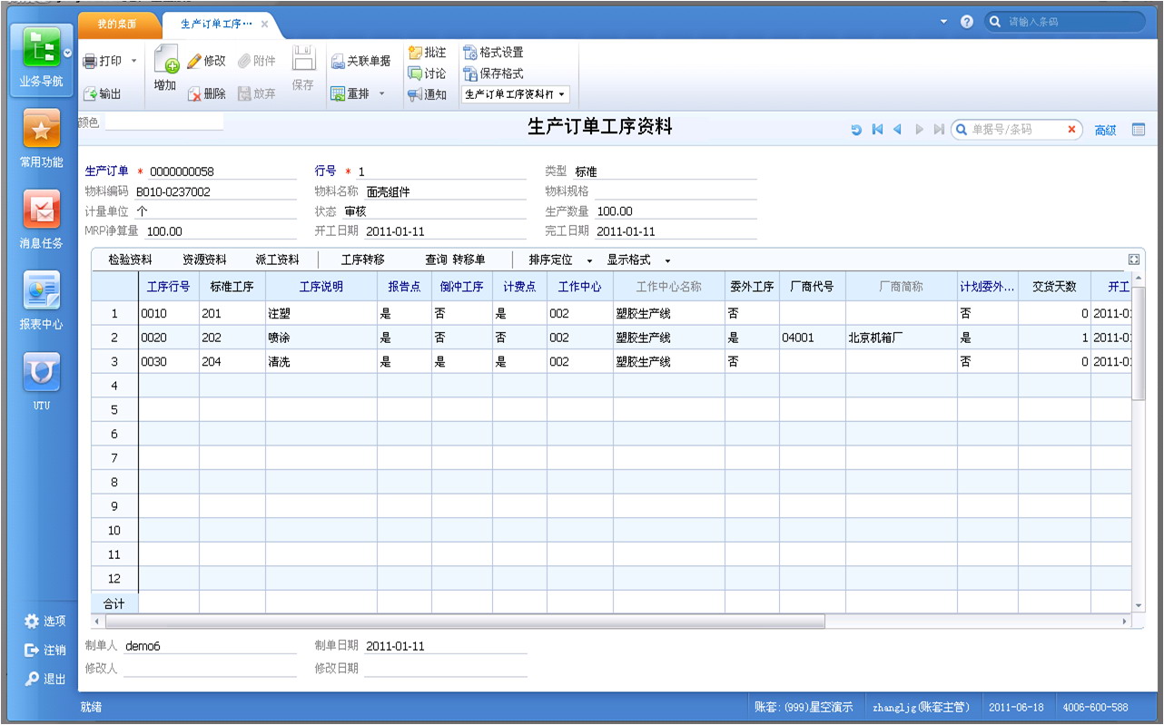This screenshot has height=725, width=1164.
Task: Open 选项 options gear
Action: [45, 622]
